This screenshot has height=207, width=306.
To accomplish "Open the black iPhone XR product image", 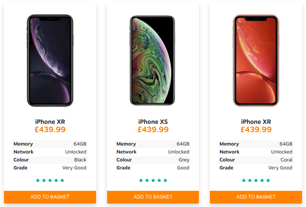I will 50,61.
